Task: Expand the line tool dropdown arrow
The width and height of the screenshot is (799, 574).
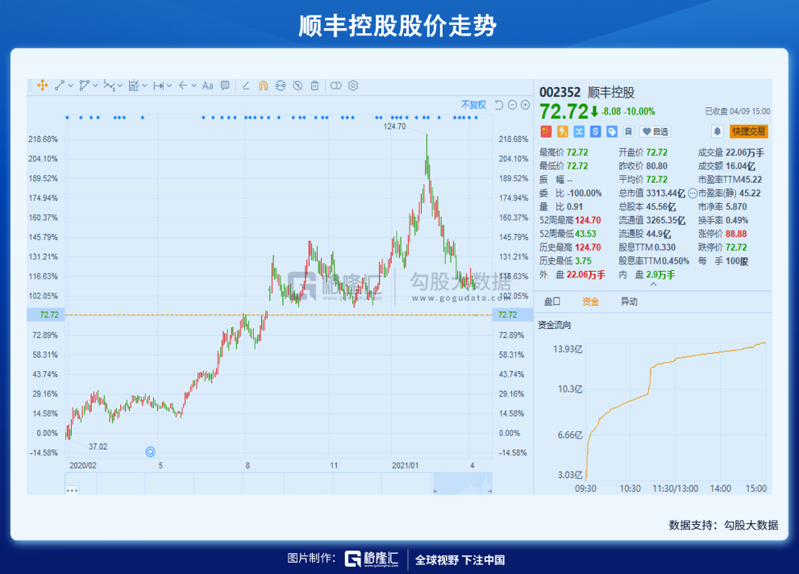Action: click(70, 85)
